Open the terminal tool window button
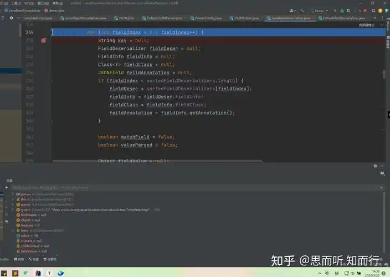This screenshot has width=390, height=277. (x=19, y=259)
